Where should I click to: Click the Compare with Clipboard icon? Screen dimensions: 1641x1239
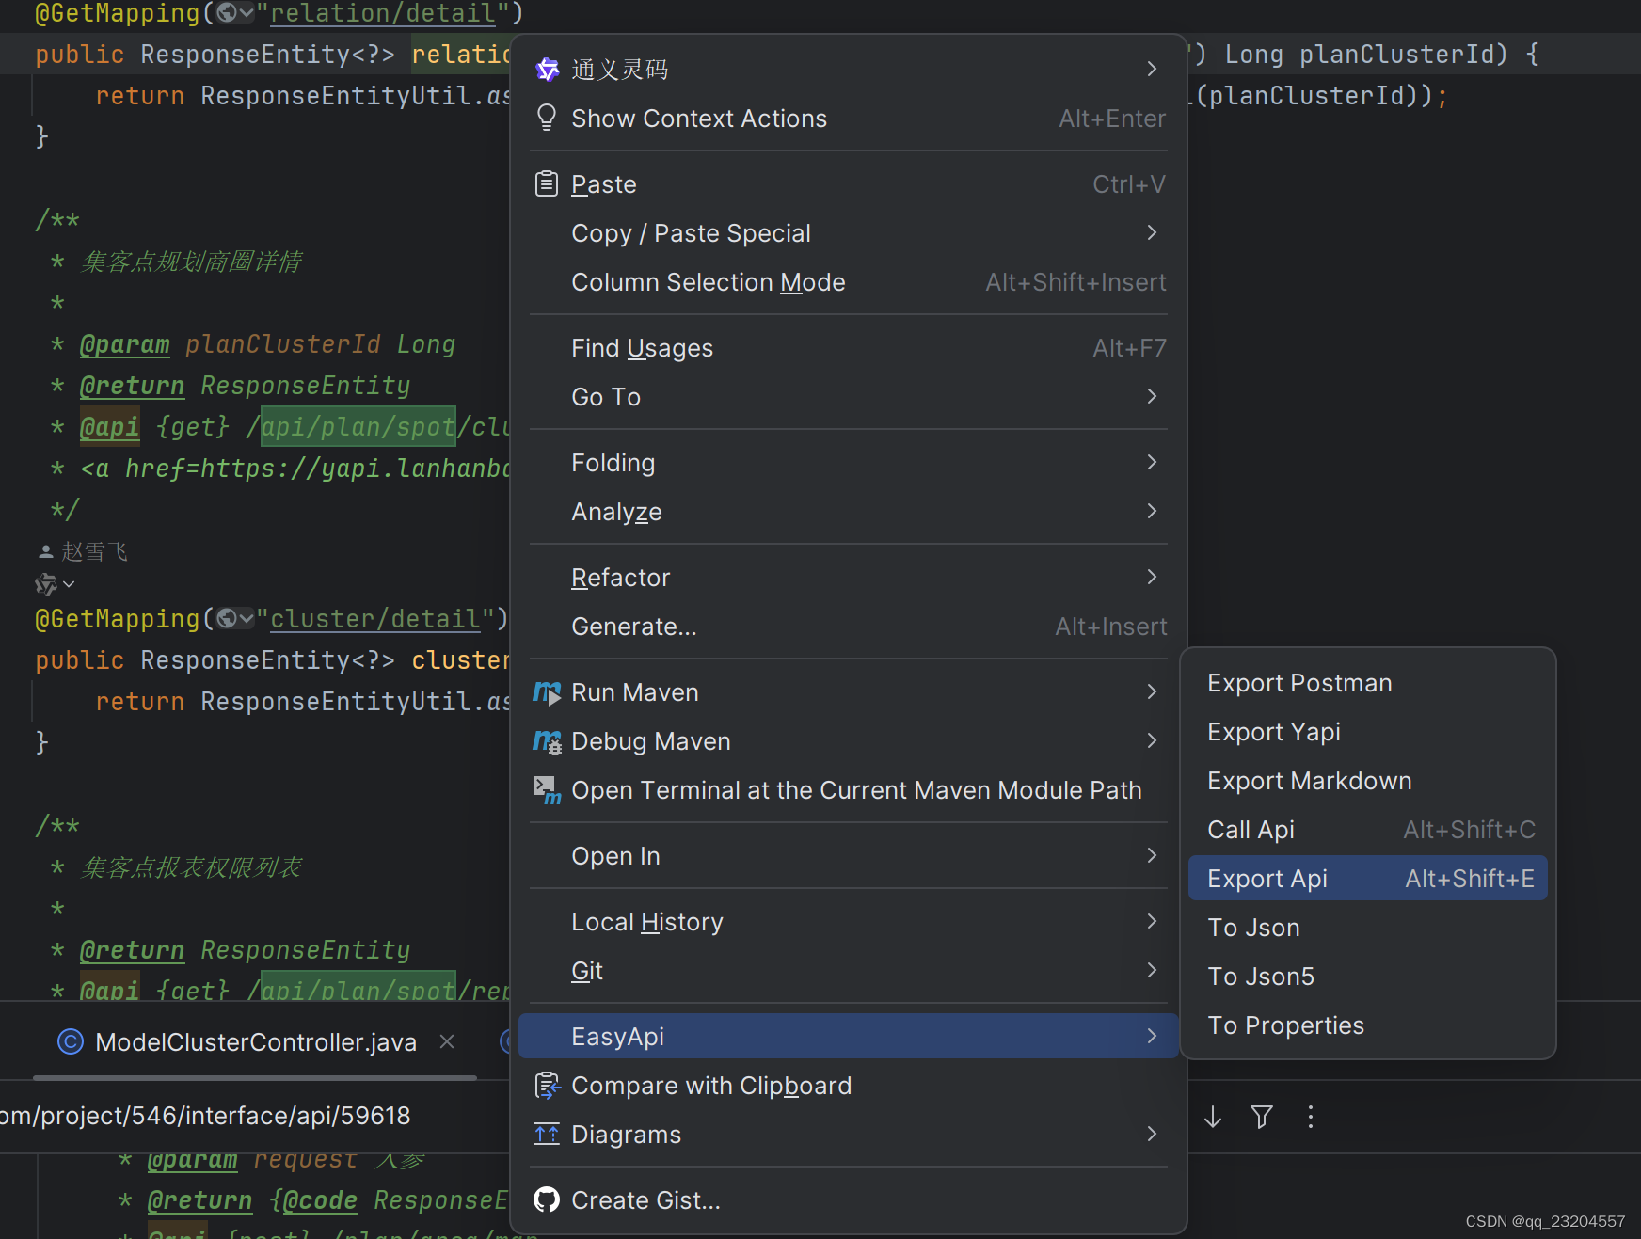tap(547, 1086)
